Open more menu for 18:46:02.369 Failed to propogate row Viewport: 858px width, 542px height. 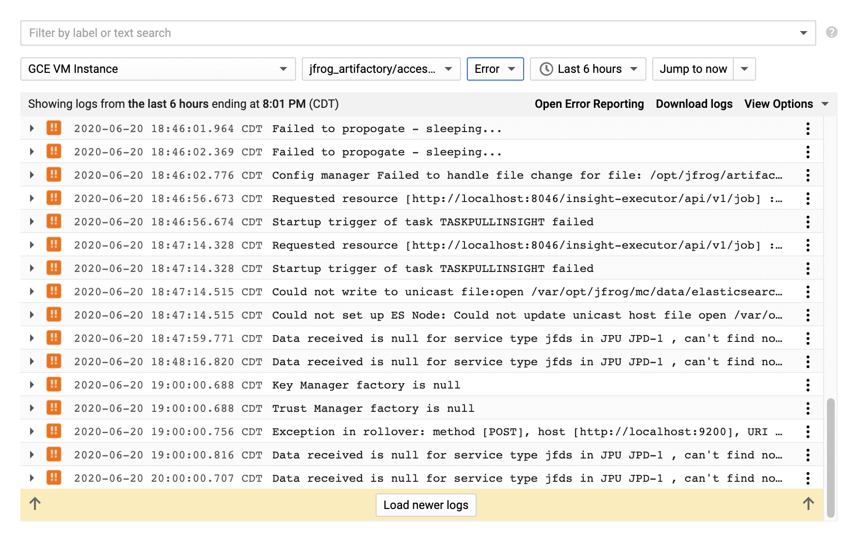(x=808, y=152)
